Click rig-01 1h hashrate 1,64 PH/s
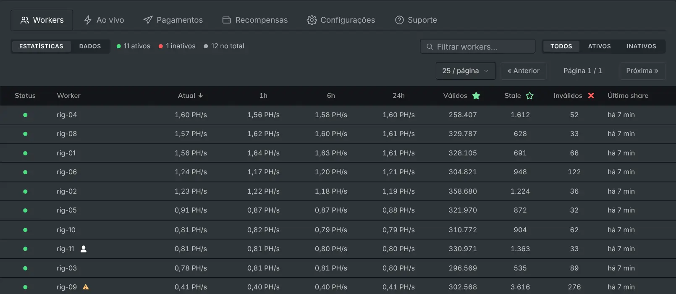 pyautogui.click(x=263, y=153)
